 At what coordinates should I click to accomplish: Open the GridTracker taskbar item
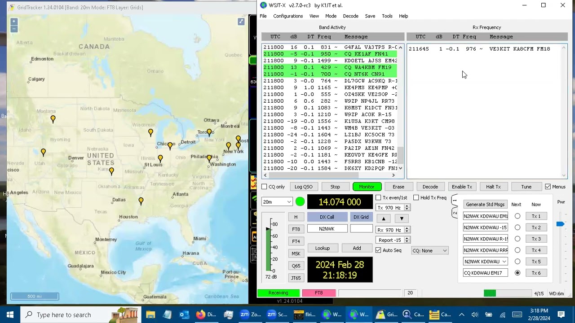(x=387, y=314)
